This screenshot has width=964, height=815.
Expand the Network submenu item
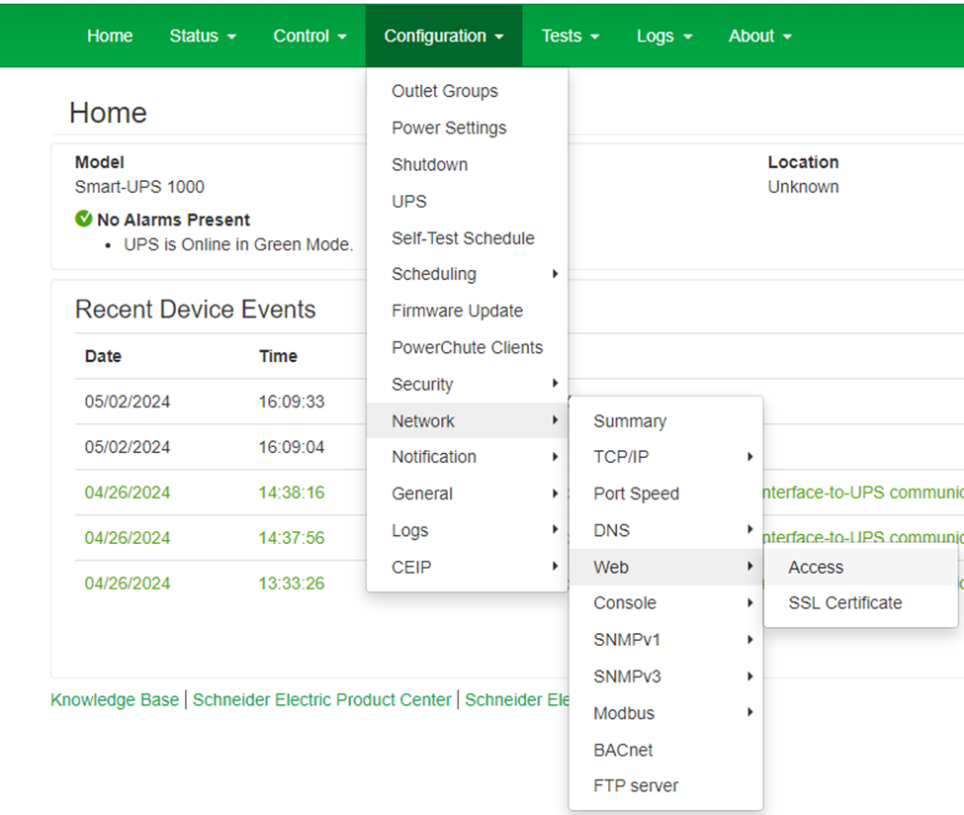coord(467,420)
